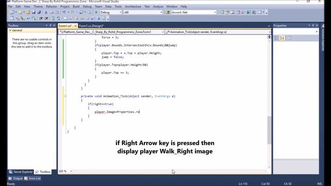Viewport: 331px width, 186px height.
Task: Click the Categorized icon in Properties panel
Action: click(x=276, y=38)
